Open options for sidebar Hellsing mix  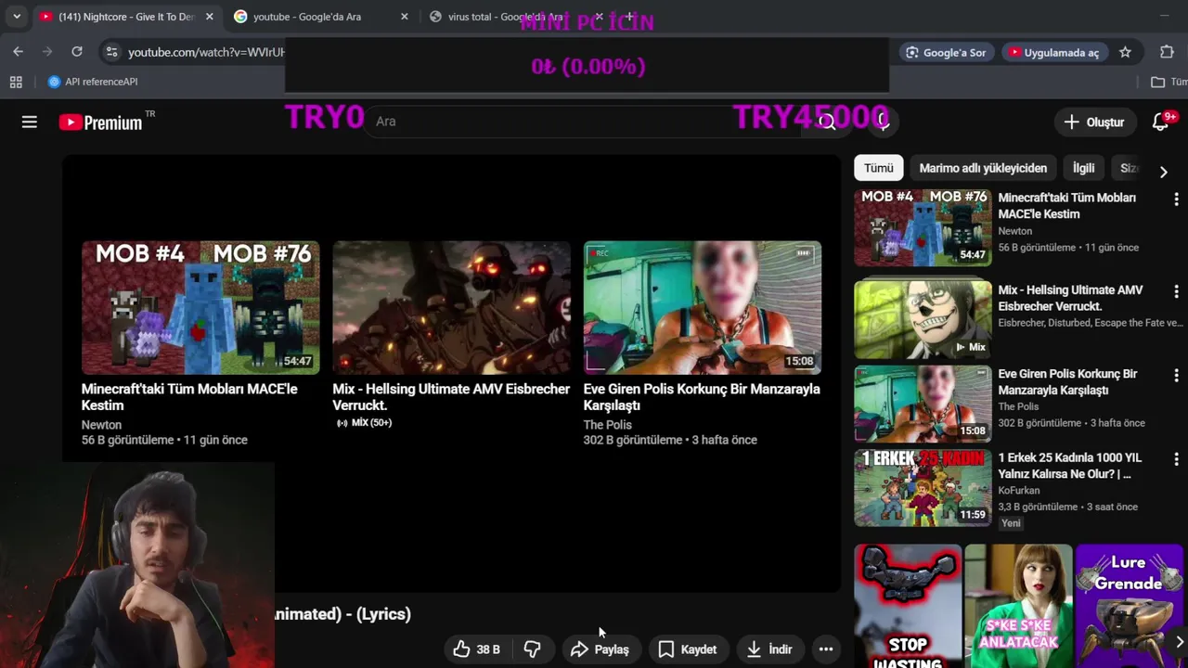pyautogui.click(x=1176, y=291)
